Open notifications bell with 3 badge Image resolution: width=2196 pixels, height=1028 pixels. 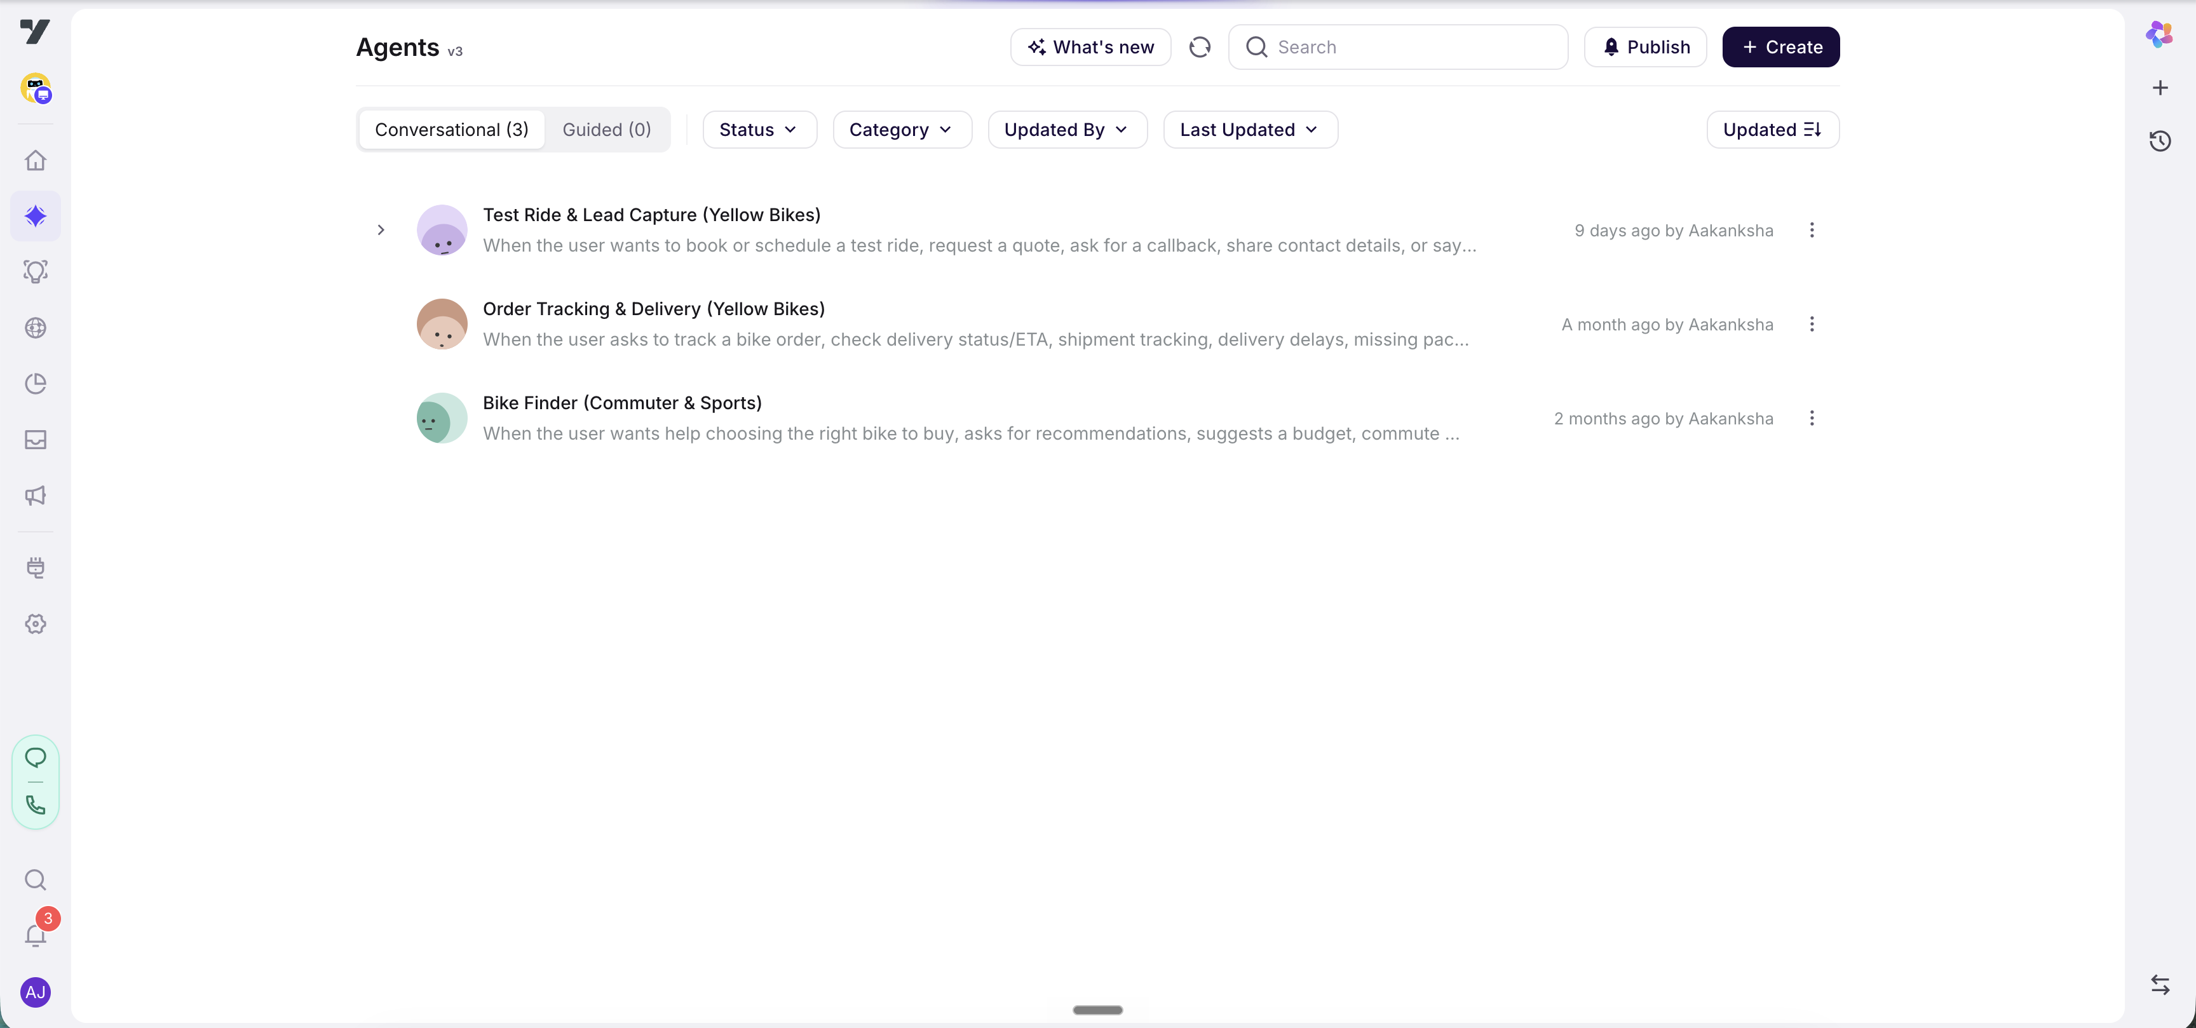(x=35, y=935)
